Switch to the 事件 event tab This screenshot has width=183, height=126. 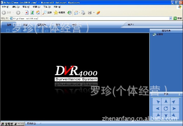coord(58,25)
